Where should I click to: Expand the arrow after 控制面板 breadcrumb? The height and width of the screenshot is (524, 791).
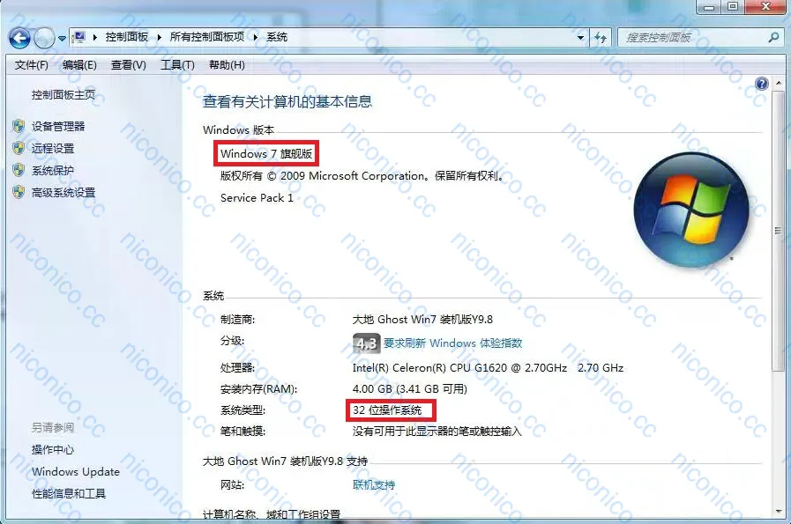click(160, 37)
